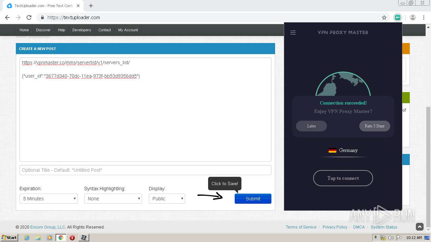Open the VPN Proxy Master hamburger settings icon
The image size is (431, 242).
293,33
